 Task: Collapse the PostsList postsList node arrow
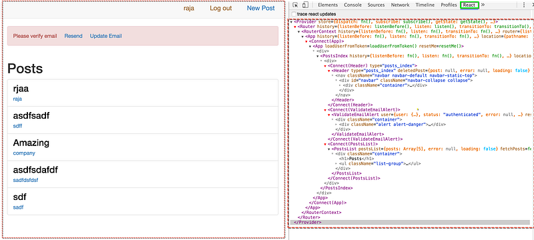point(328,149)
